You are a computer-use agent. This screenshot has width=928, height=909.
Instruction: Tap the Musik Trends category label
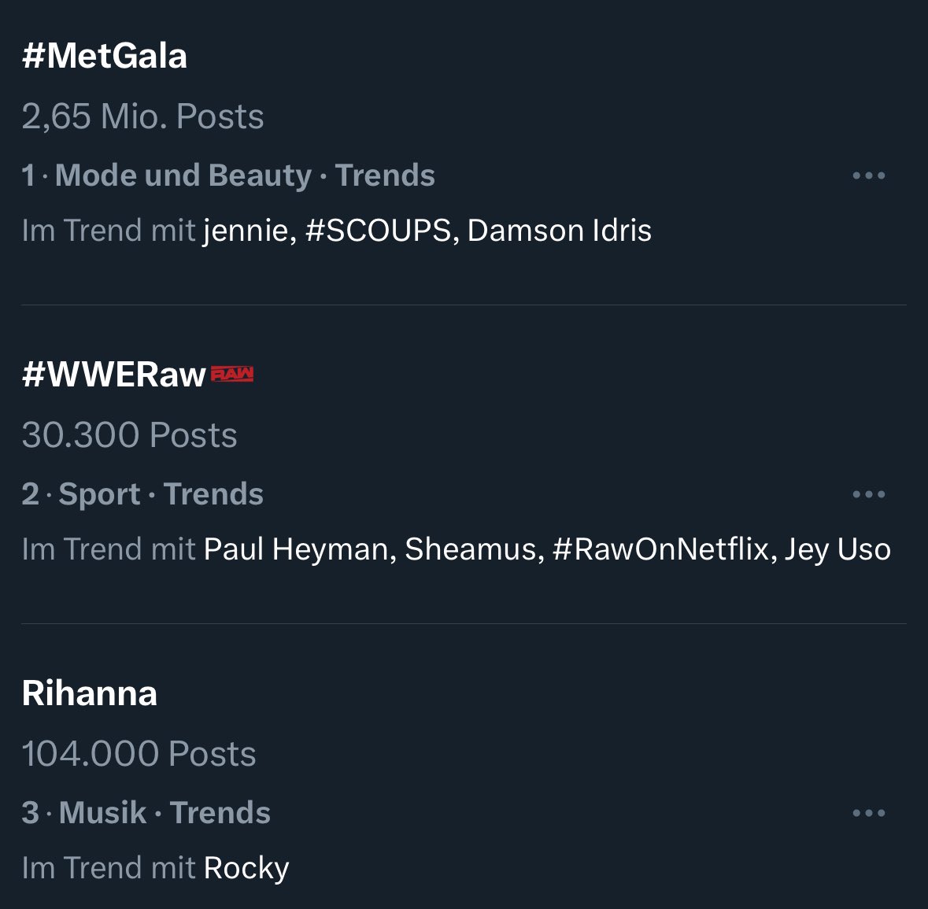(x=164, y=813)
